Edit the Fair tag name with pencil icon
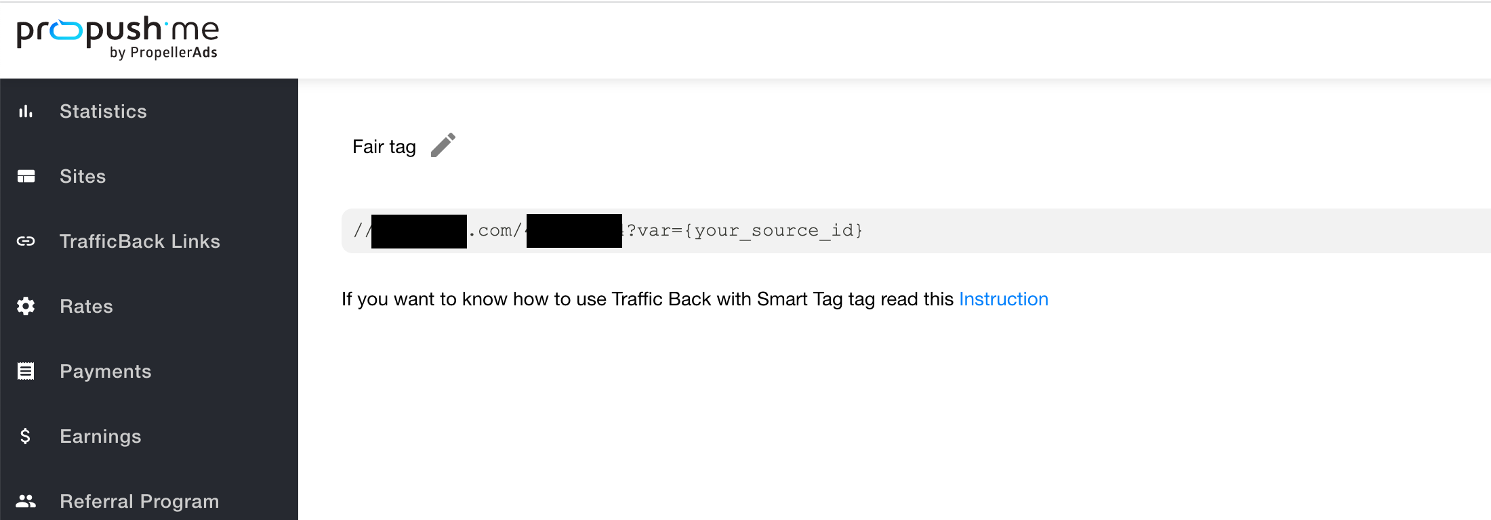Viewport: 1491px width, 520px height. pos(443,145)
